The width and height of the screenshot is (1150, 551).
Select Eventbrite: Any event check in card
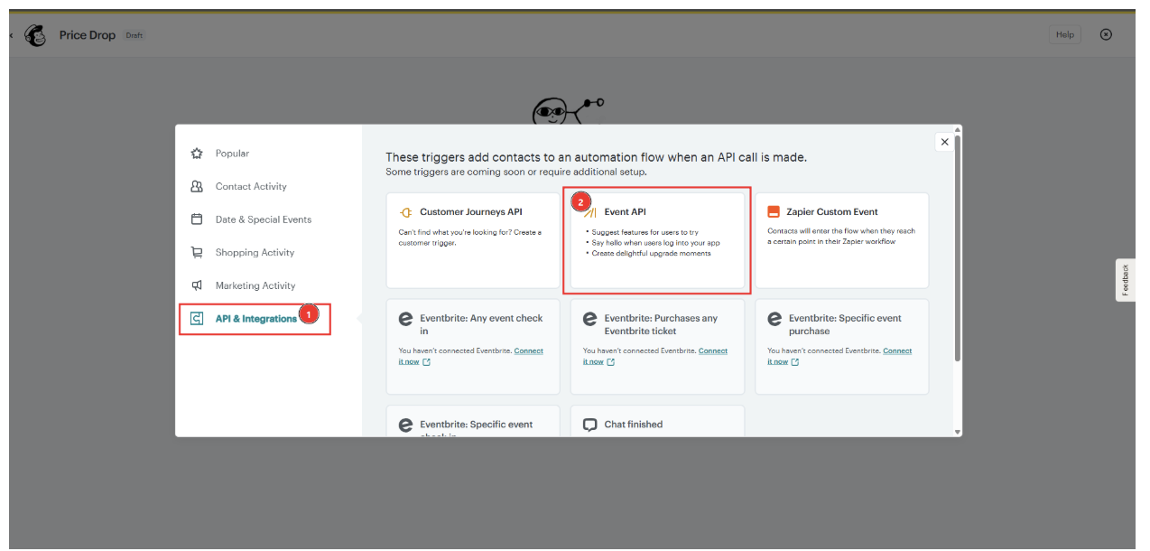click(x=473, y=347)
